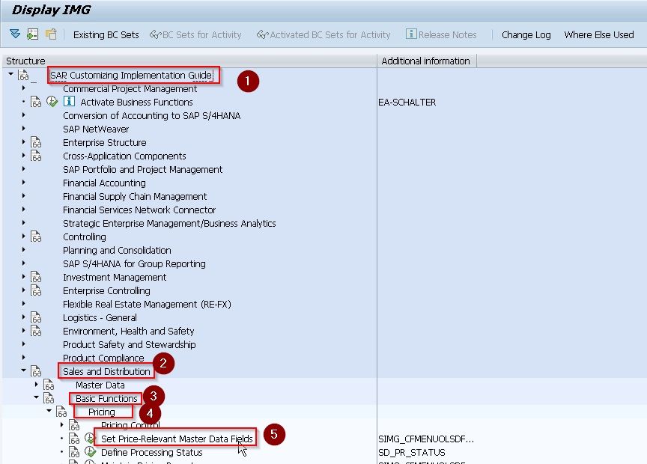Image resolution: width=647 pixels, height=464 pixels.
Task: Click Where Else Used
Action: click(599, 34)
